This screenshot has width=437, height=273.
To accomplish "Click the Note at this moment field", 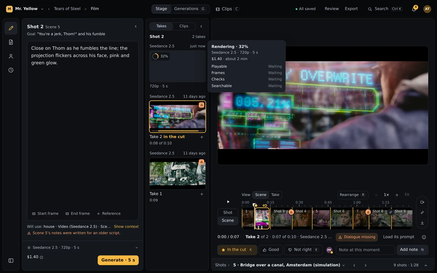I will click(x=365, y=250).
